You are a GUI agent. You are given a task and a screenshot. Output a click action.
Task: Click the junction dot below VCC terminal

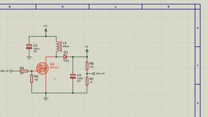(46, 36)
